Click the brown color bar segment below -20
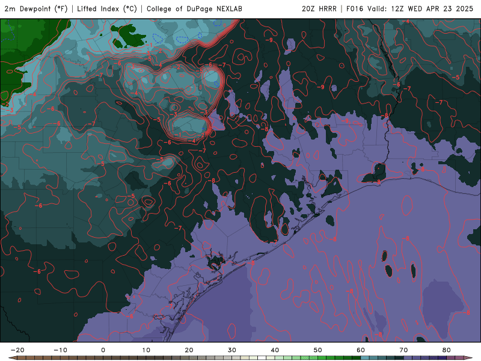 tap(22, 358)
